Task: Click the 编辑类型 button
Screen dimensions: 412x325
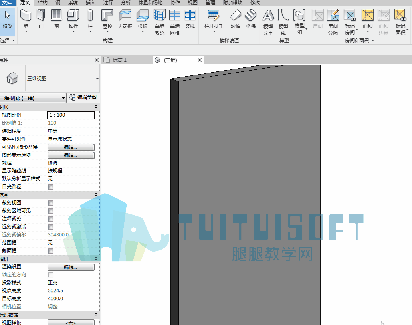Action: (83, 97)
